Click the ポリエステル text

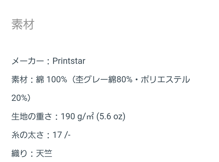pyautogui.click(x=165, y=79)
